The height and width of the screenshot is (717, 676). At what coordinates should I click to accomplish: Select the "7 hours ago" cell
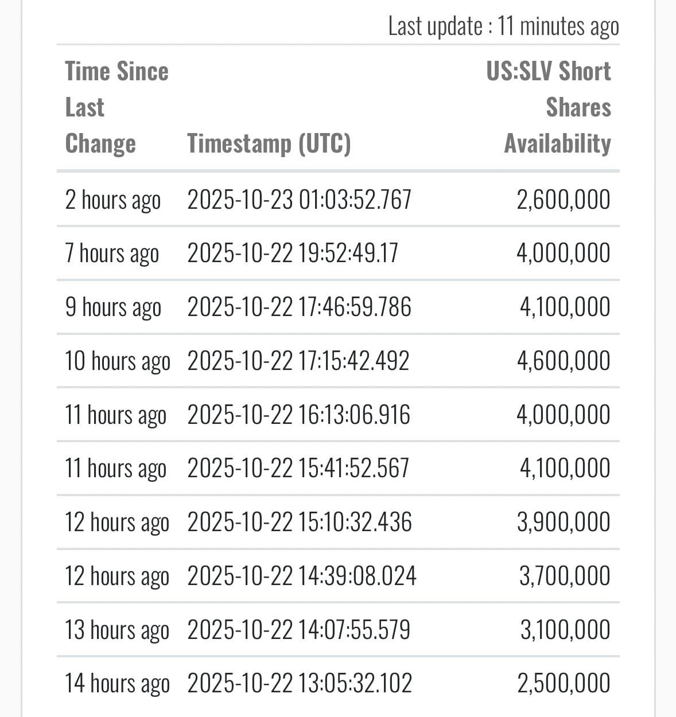point(112,253)
